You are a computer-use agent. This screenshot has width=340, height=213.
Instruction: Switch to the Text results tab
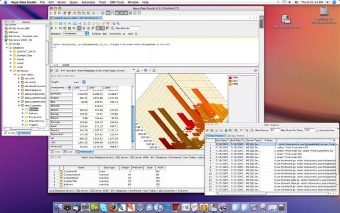(x=55, y=152)
